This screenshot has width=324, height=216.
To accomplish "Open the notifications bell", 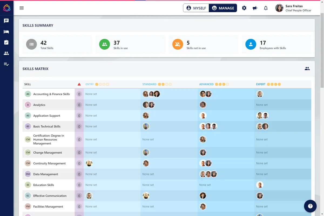I will [266, 8].
